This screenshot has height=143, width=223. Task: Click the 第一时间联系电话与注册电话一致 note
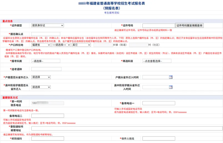[x=21, y=110]
